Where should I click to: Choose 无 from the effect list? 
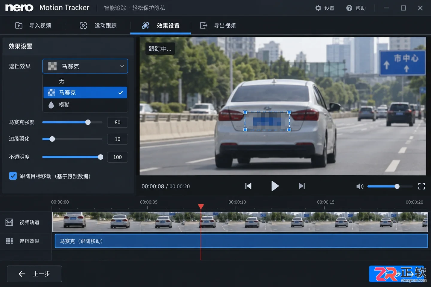(x=85, y=81)
